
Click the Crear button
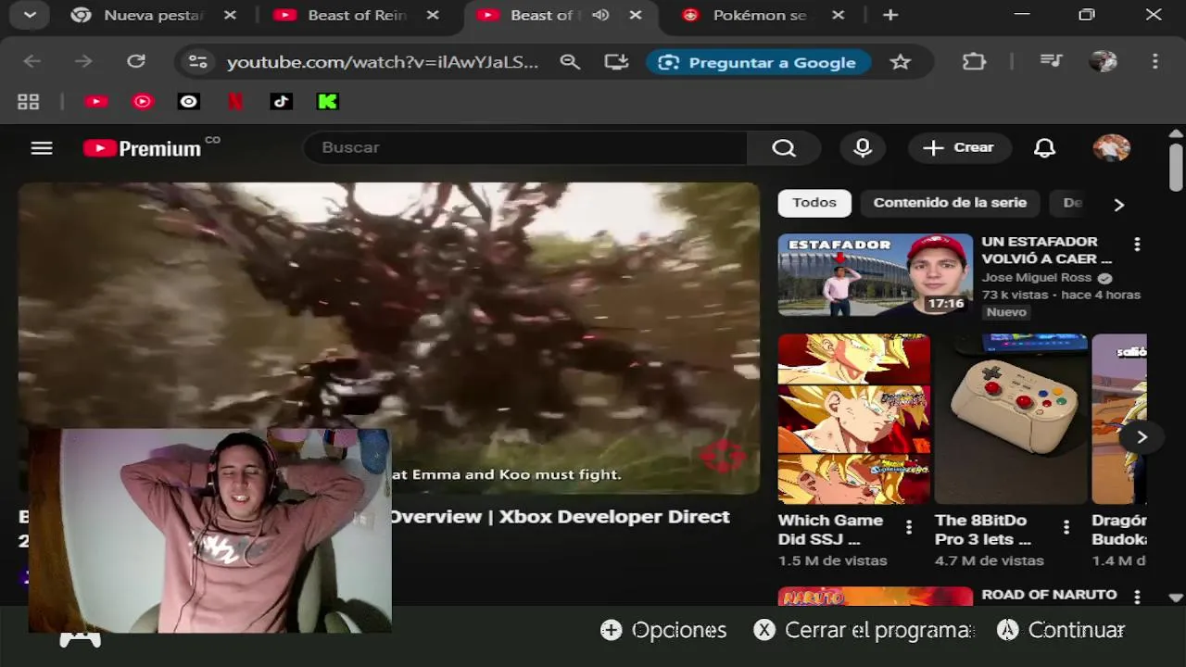(x=958, y=147)
